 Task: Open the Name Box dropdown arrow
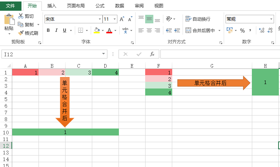(x=103, y=54)
